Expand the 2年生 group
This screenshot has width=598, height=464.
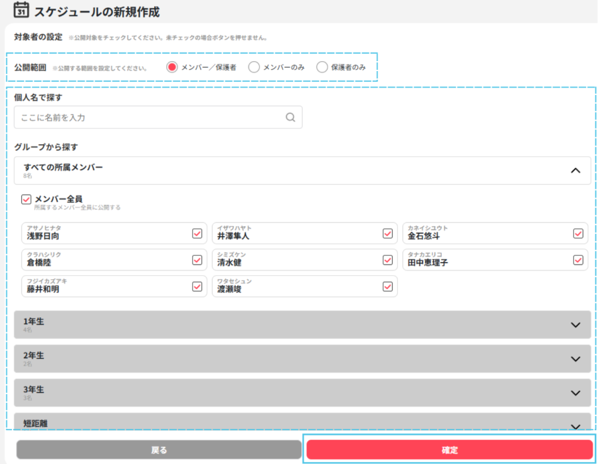575,359
